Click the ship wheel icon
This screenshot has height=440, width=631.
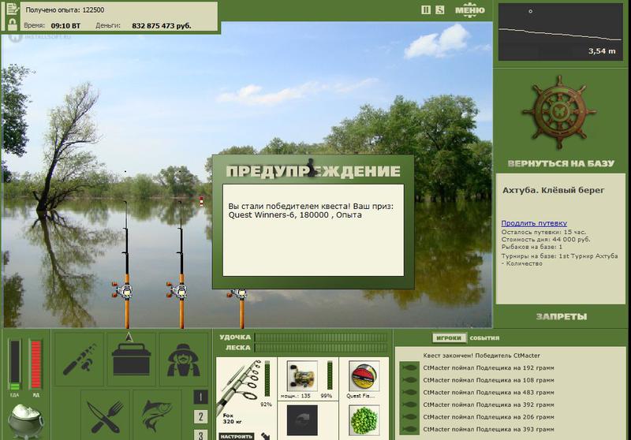click(x=559, y=113)
